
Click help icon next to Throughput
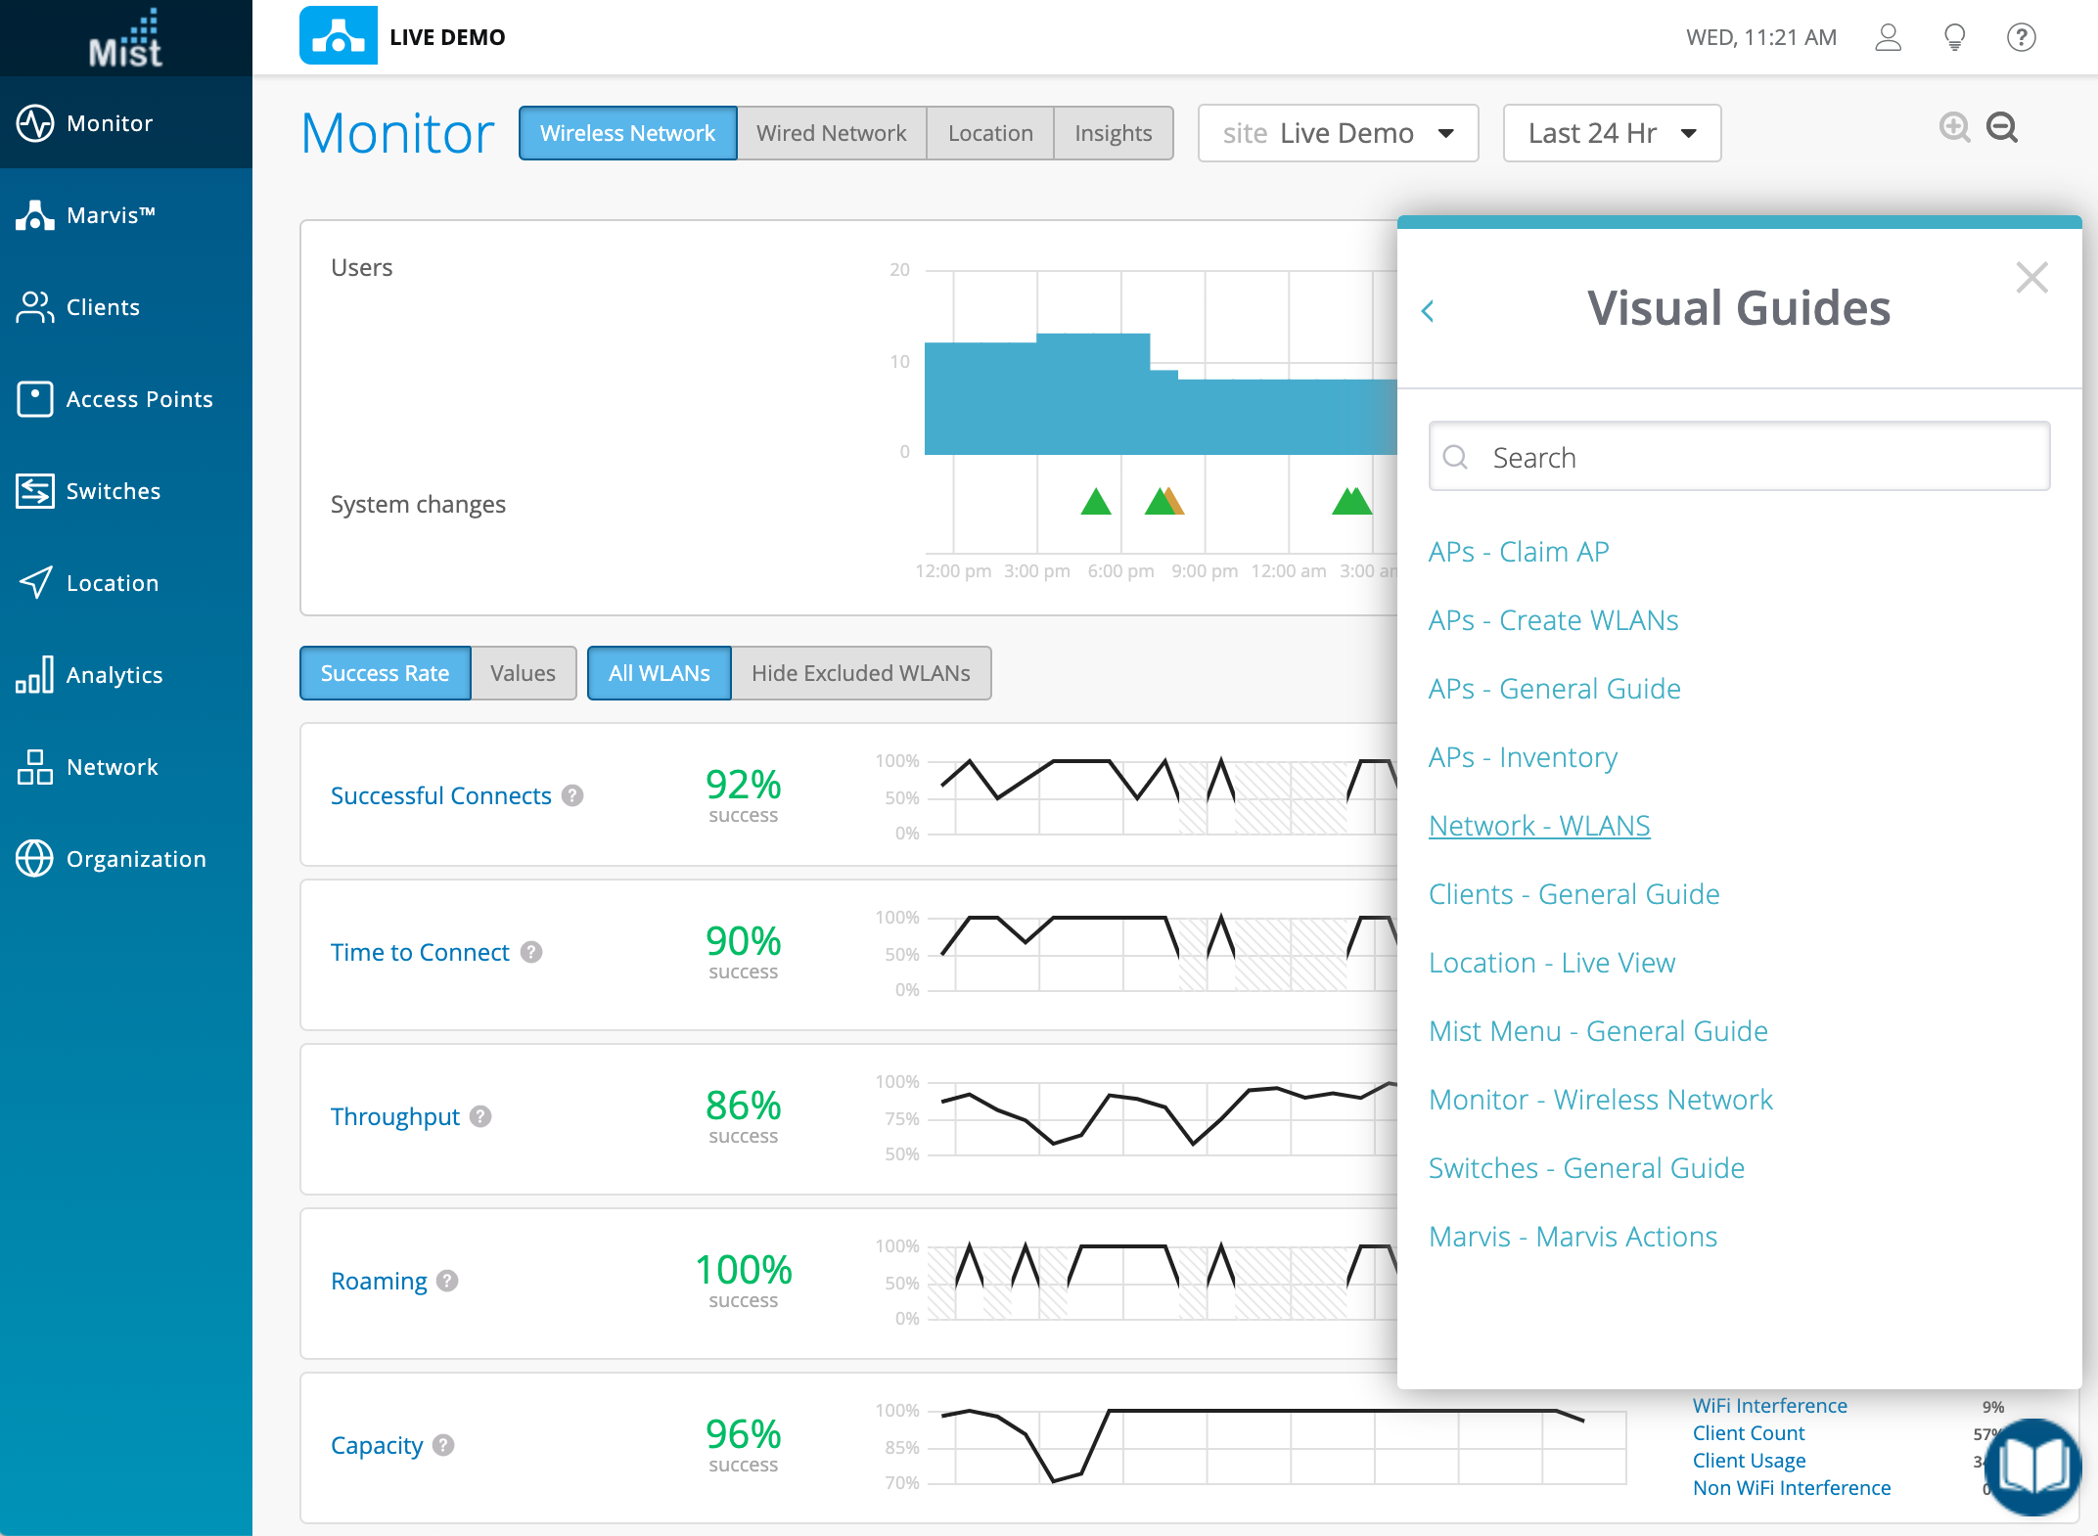click(x=480, y=1116)
